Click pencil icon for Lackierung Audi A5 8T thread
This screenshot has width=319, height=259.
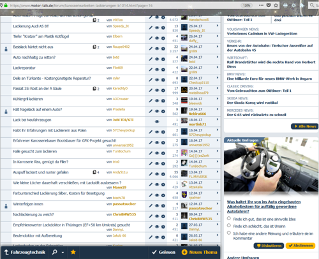pyautogui.click(x=151, y=27)
